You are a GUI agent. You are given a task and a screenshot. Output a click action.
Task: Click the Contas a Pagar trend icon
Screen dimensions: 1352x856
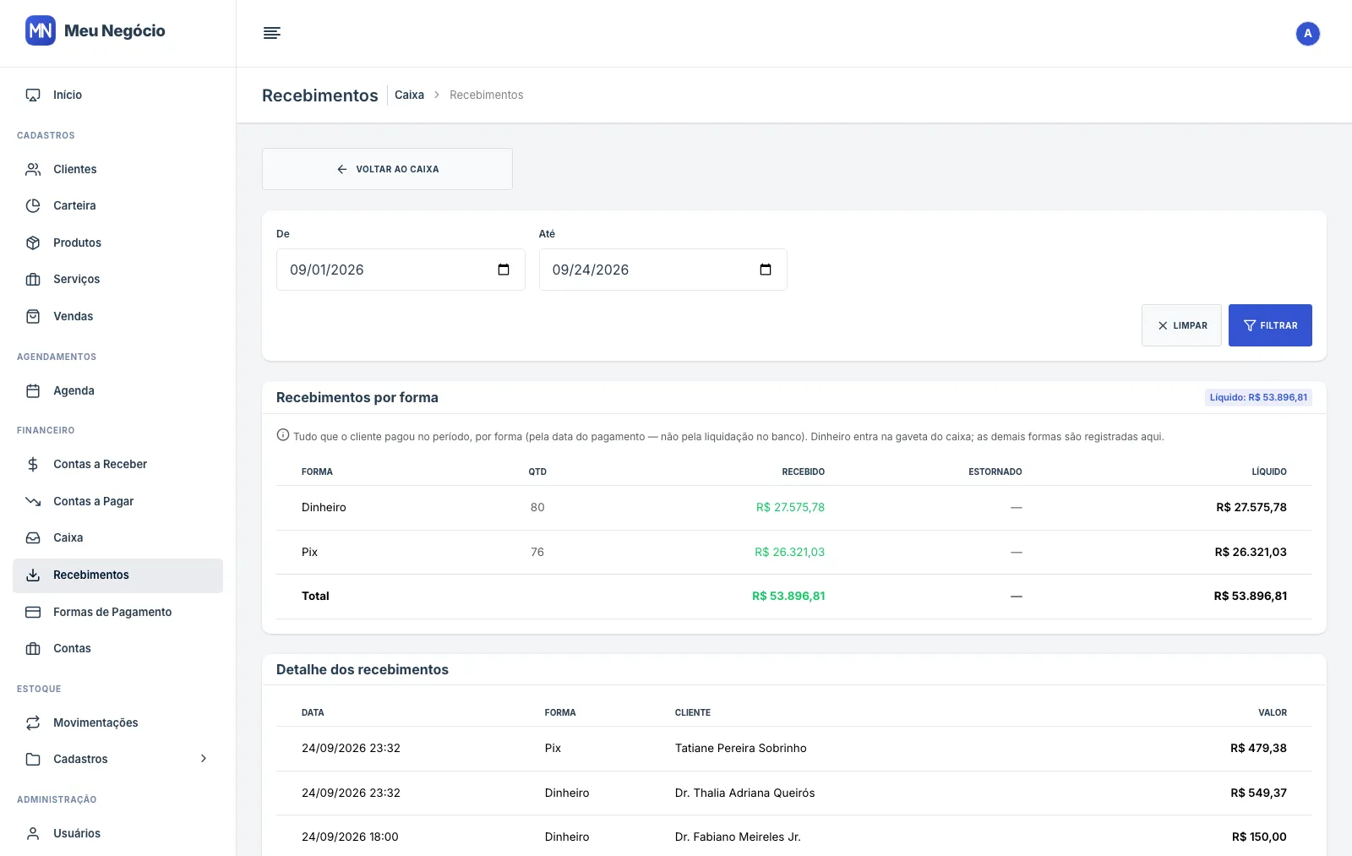(33, 501)
